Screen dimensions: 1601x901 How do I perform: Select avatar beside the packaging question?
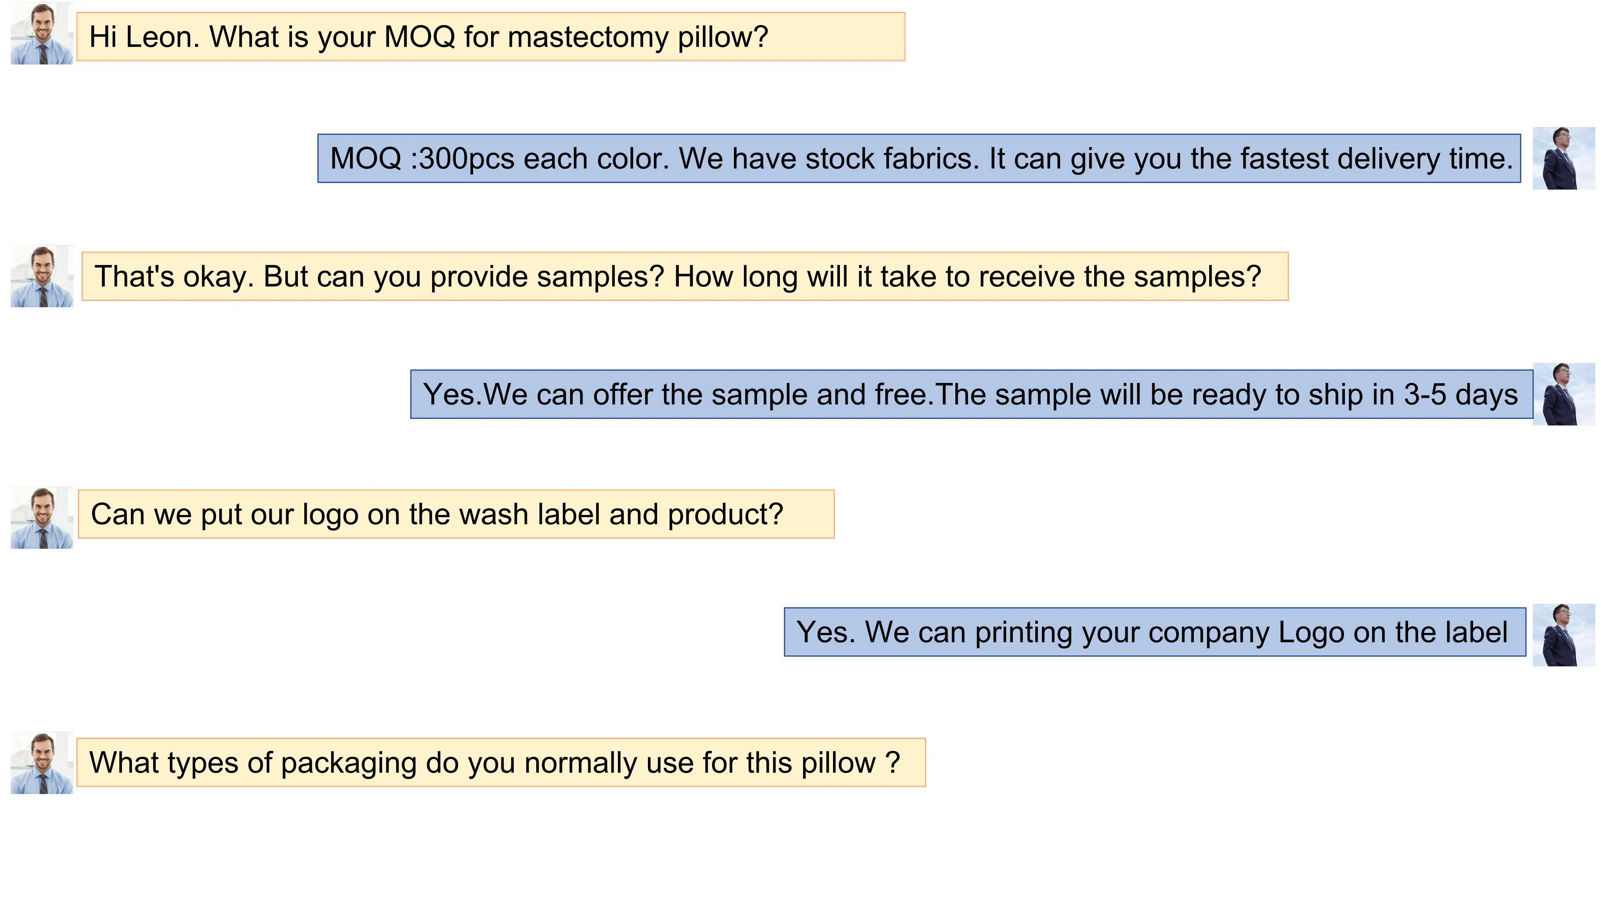(42, 762)
